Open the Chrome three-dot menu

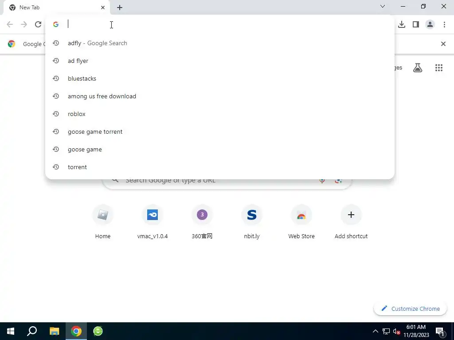pos(444,24)
